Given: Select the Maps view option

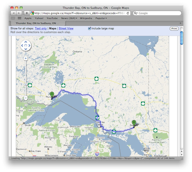Looking at the screenshot, I should pyautogui.click(x=53, y=28).
